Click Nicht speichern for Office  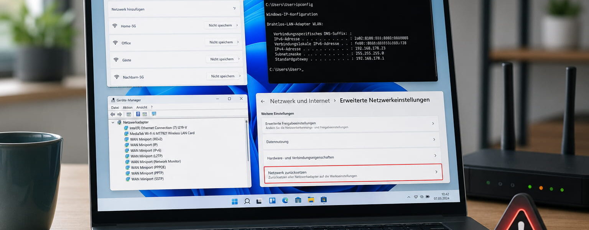221,42
